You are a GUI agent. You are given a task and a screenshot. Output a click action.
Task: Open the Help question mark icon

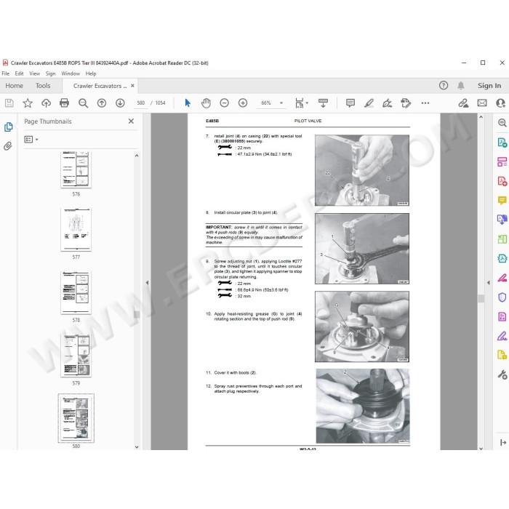[x=444, y=85]
